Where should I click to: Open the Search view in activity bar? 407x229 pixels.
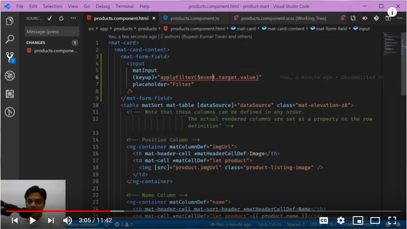point(10,40)
